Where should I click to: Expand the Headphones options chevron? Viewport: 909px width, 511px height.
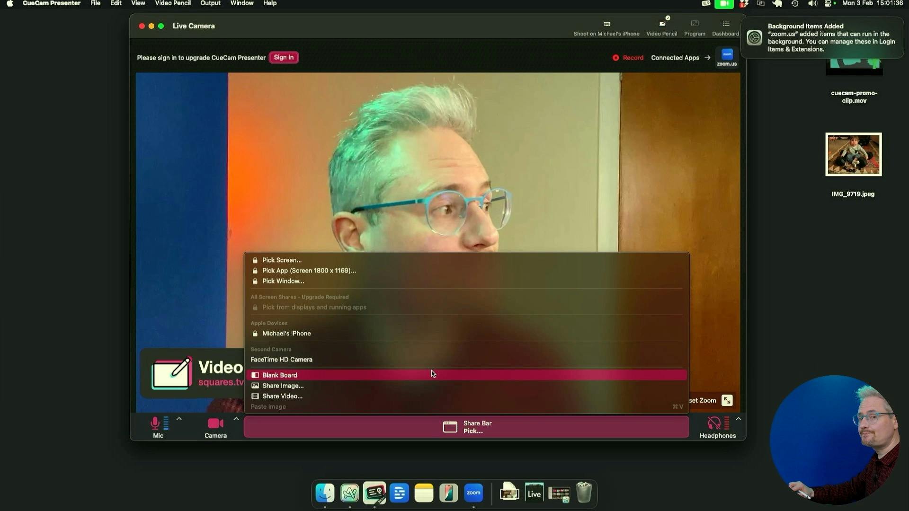pyautogui.click(x=738, y=419)
